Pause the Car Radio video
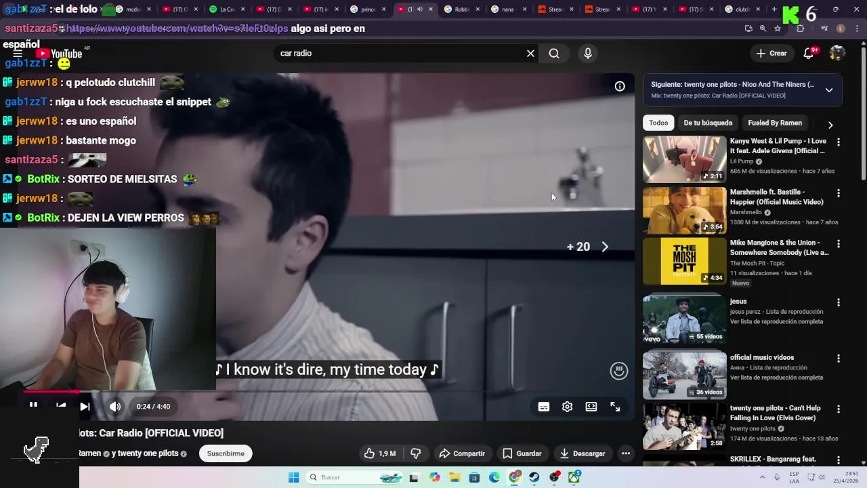Image resolution: width=867 pixels, height=488 pixels. 33,405
